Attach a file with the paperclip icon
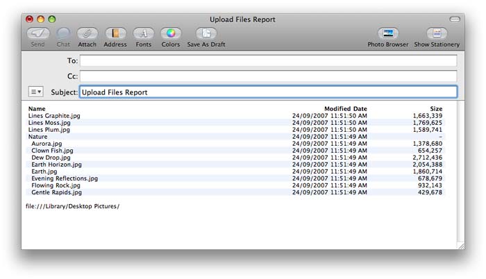The height and width of the screenshot is (279, 486). click(87, 33)
